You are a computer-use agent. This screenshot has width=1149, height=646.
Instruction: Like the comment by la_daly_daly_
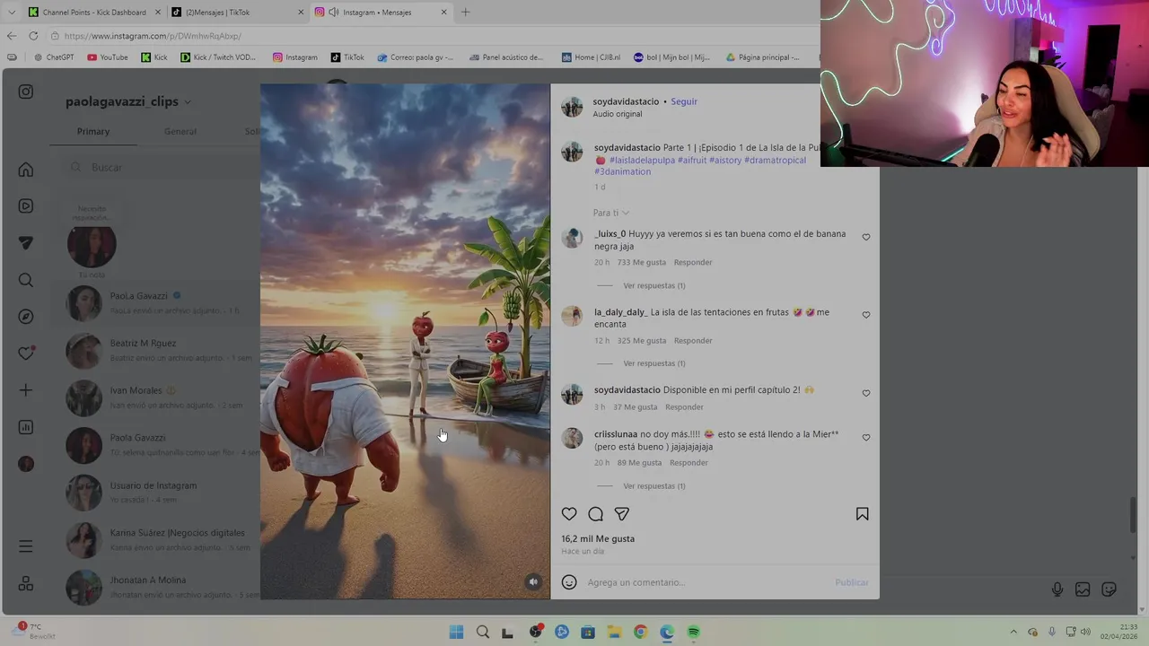[866, 315]
